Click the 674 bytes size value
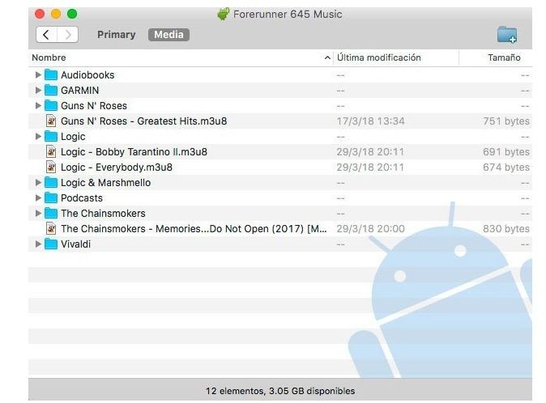The height and width of the screenshot is (403, 546). 506,167
